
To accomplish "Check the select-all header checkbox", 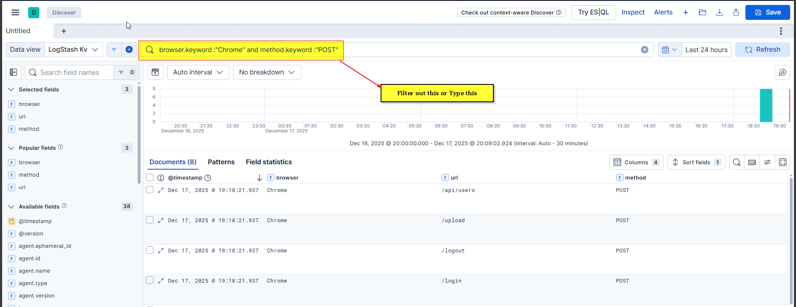I will [x=150, y=178].
